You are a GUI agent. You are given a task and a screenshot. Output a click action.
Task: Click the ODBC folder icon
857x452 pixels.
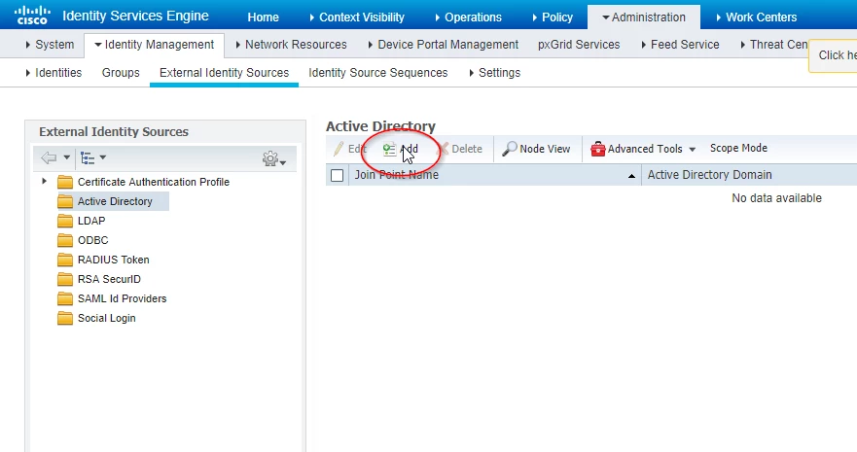(65, 240)
